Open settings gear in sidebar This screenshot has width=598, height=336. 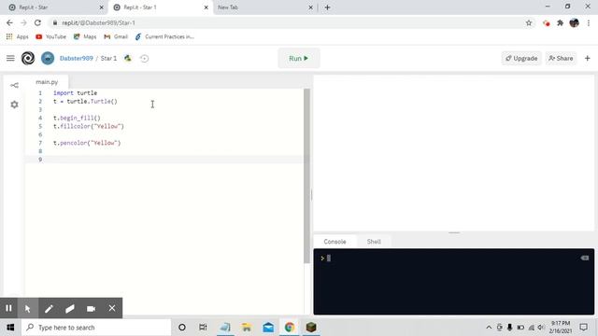click(14, 105)
